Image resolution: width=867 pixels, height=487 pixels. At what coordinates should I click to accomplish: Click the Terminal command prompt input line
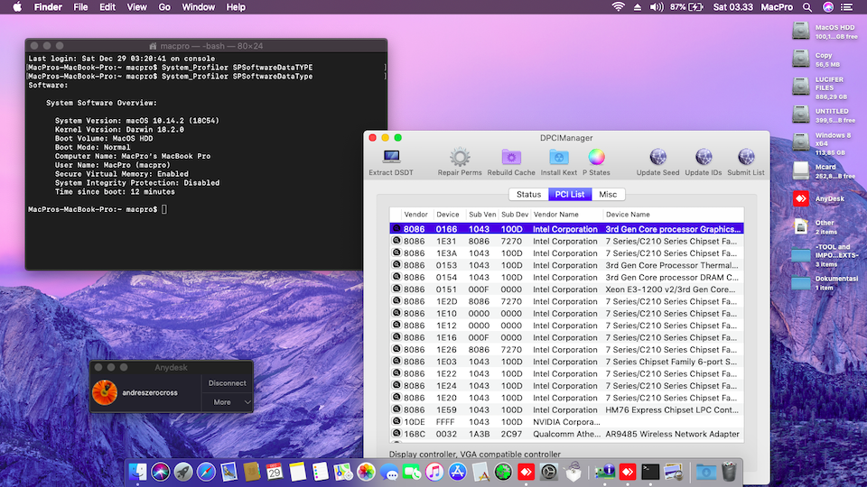point(97,209)
